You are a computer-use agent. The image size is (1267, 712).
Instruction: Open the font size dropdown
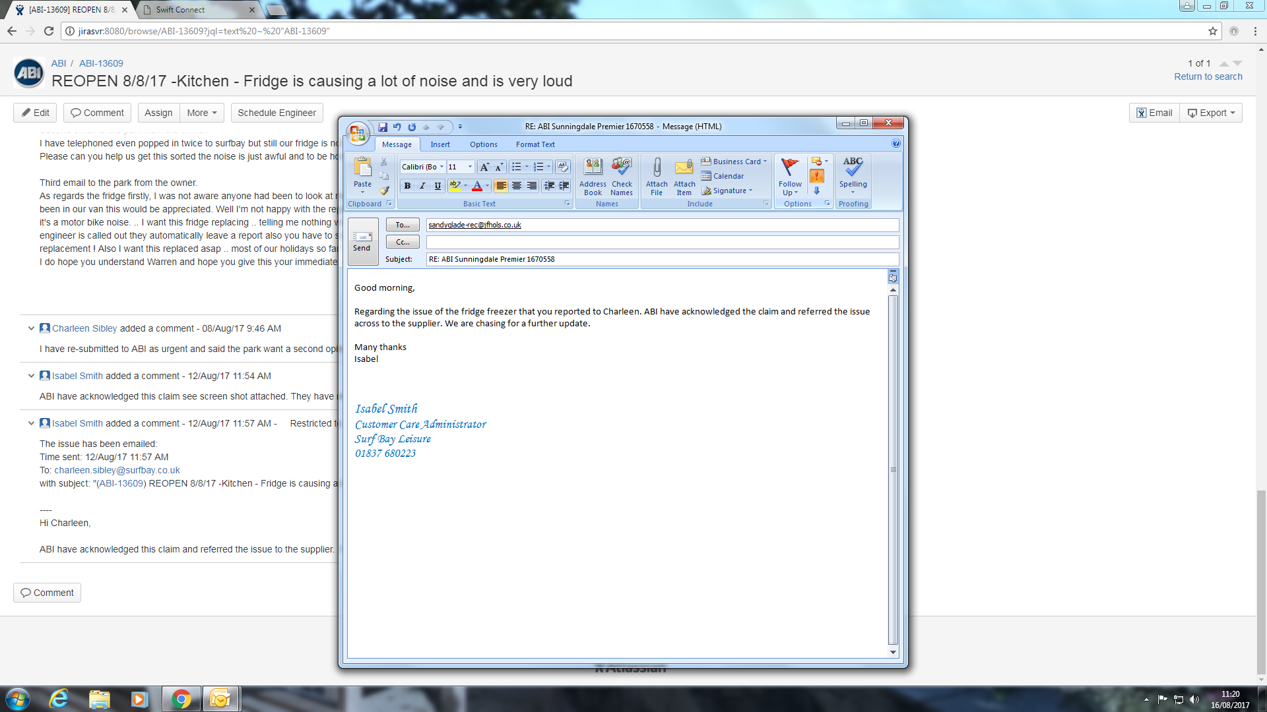pos(470,167)
